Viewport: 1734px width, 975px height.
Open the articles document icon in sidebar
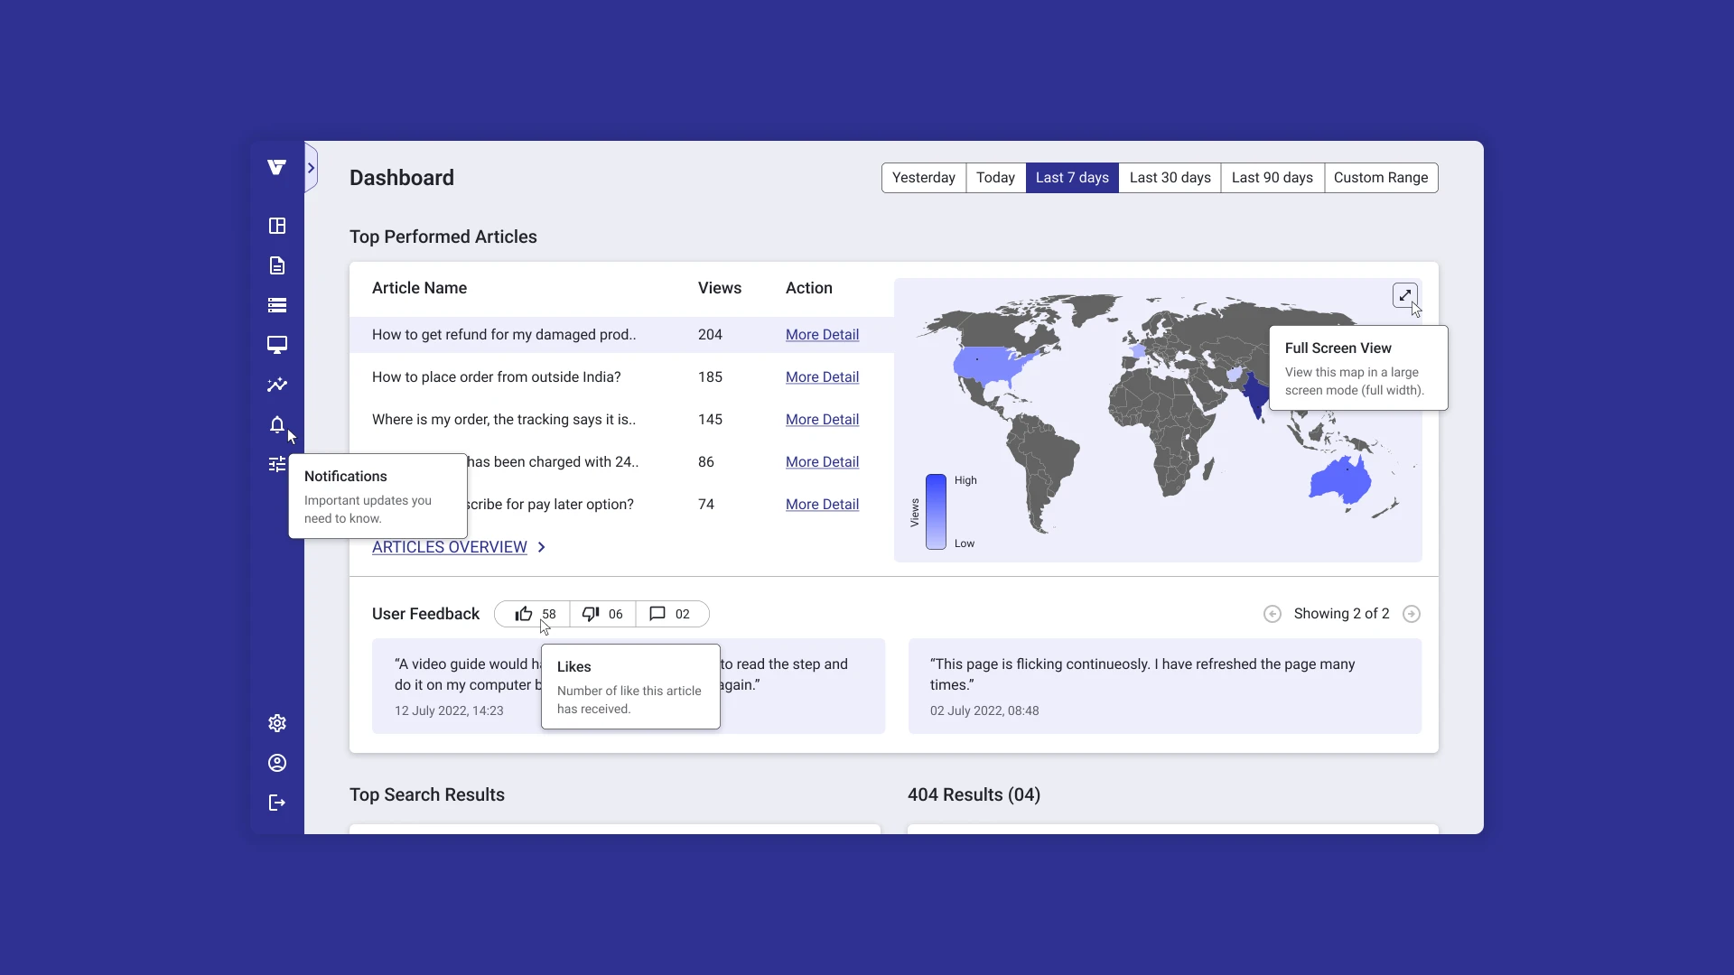point(277,265)
